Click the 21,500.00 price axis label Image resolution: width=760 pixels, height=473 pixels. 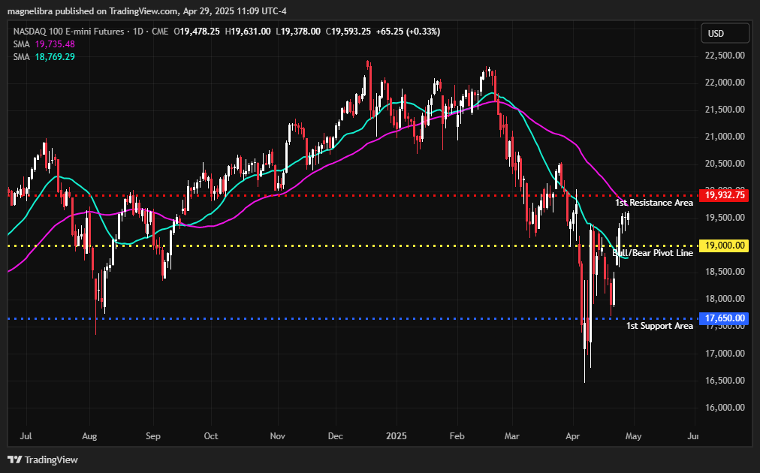725,110
